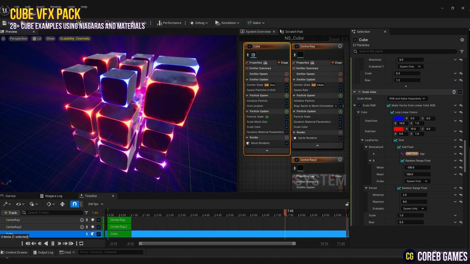Switch to the Curves tab
This screenshot has width=470, height=264.
tap(10, 196)
